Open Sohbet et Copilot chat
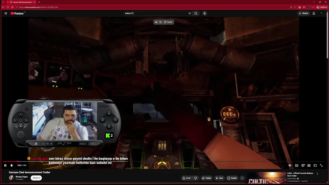Viewport: 329px width, 185px height. point(322,7)
